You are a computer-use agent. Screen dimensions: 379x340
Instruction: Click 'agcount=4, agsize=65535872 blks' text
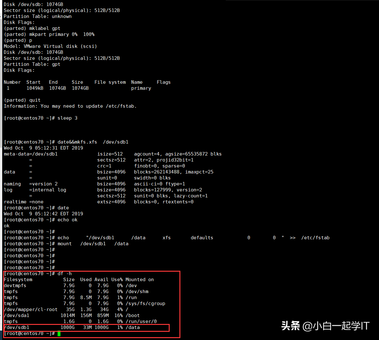pyautogui.click(x=178, y=154)
